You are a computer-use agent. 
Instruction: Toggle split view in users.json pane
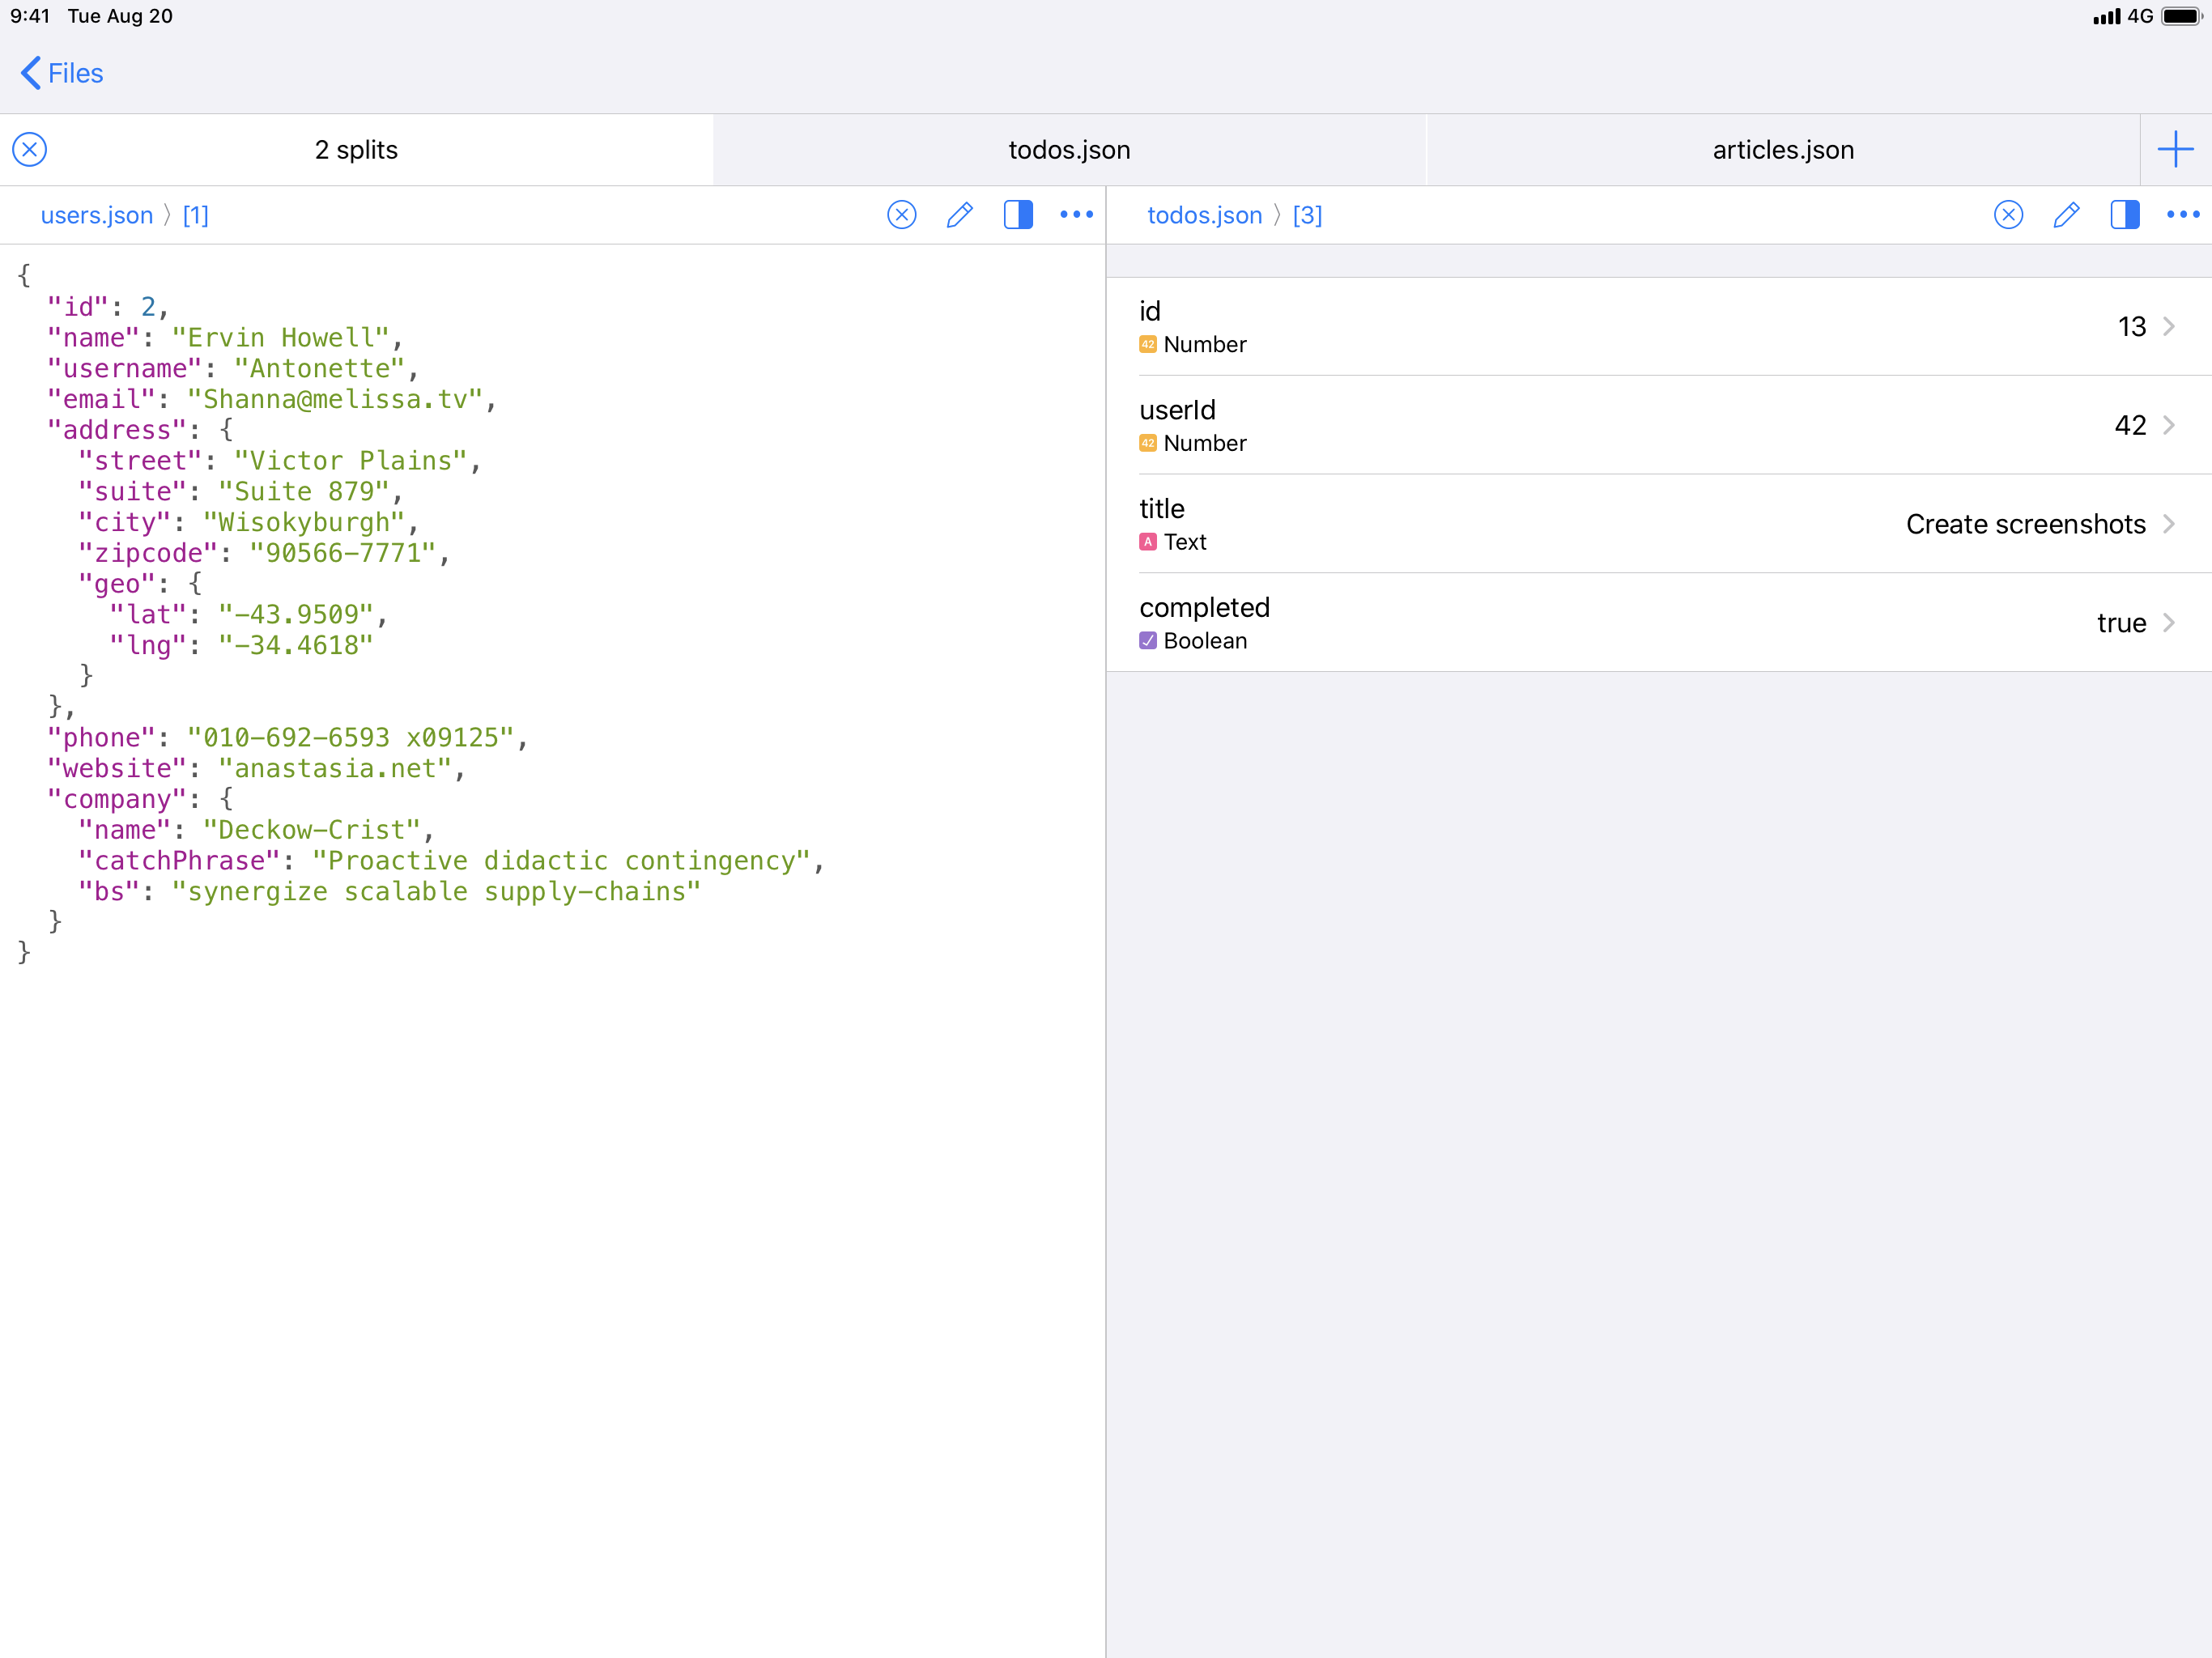click(1018, 215)
